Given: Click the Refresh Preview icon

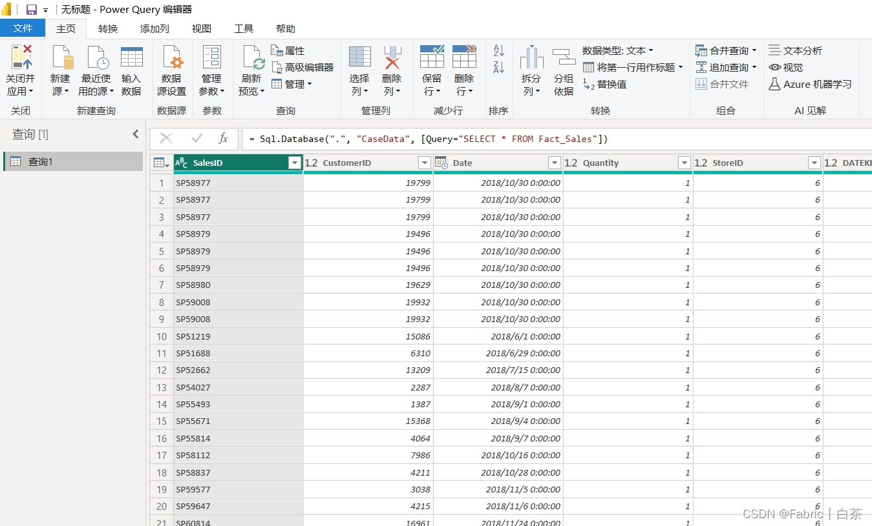Looking at the screenshot, I should pyautogui.click(x=253, y=57).
